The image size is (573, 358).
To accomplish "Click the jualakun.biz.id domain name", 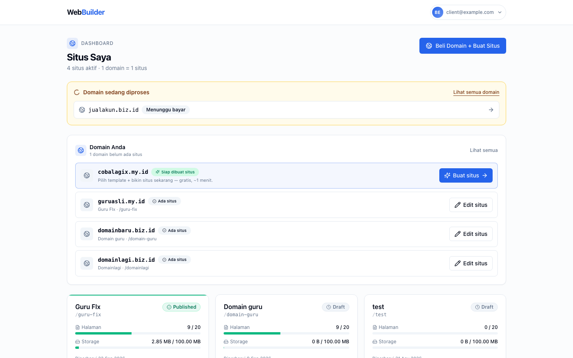I will point(113,110).
